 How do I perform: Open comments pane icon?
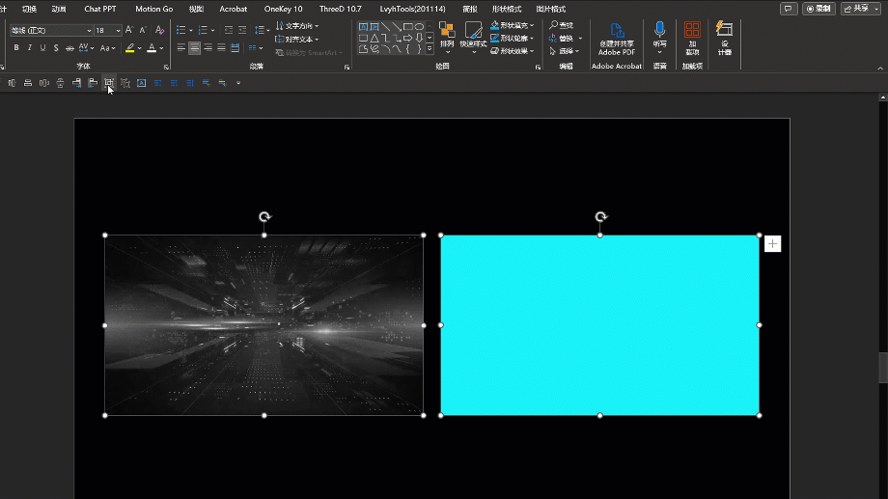pyautogui.click(x=789, y=9)
